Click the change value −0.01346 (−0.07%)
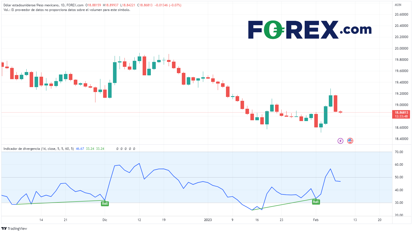This screenshot has height=232, width=413. 168,5
